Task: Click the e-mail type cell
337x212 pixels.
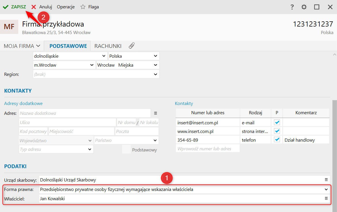Action: click(x=255, y=123)
